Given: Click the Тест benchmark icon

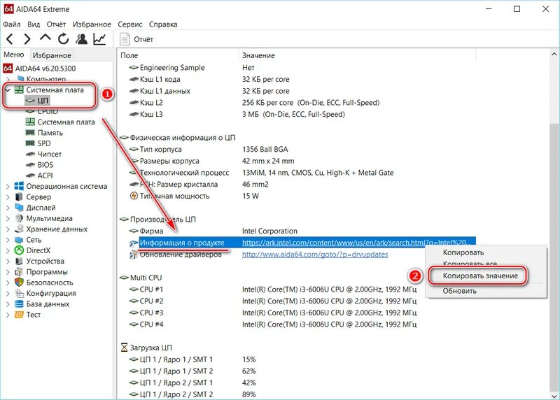Looking at the screenshot, I should tap(19, 315).
